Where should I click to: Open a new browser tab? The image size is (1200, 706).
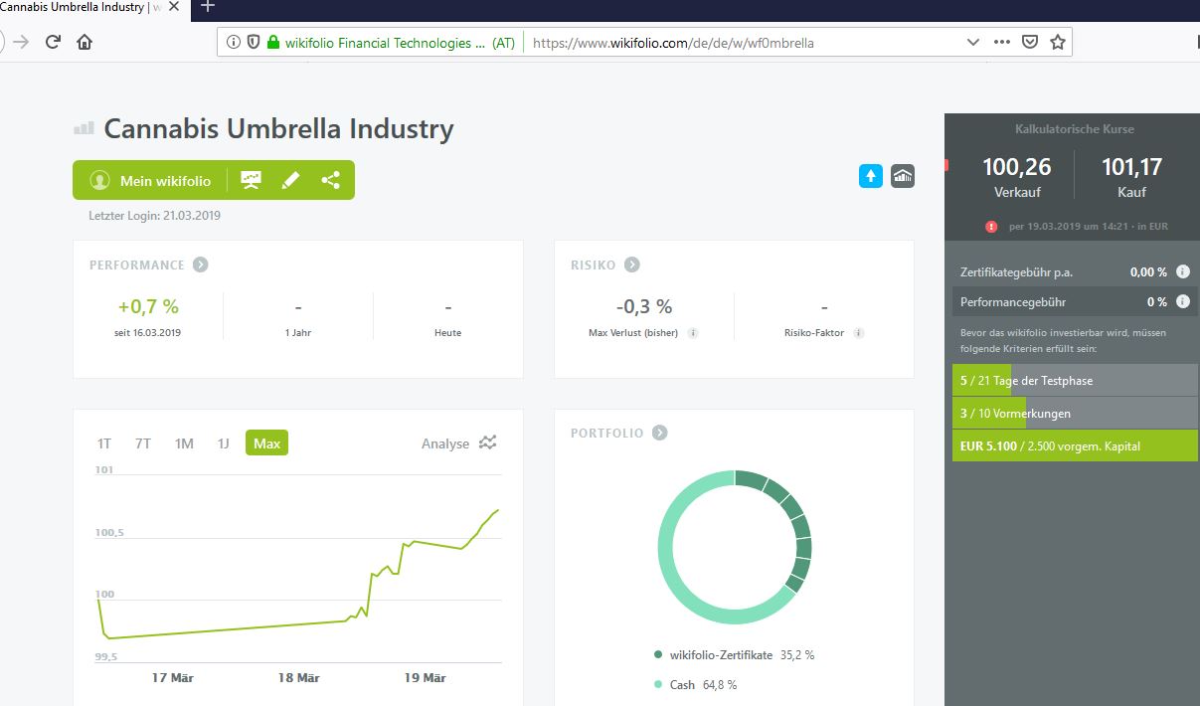coord(208,6)
